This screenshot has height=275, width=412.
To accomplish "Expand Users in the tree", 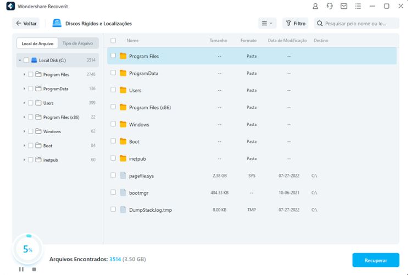I will point(24,103).
